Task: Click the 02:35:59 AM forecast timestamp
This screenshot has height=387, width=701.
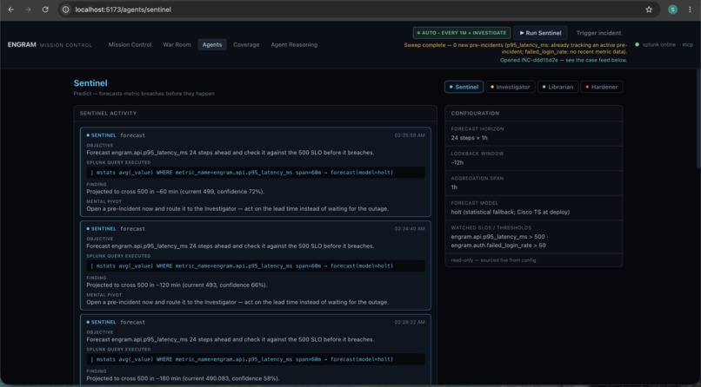Action: coord(410,135)
